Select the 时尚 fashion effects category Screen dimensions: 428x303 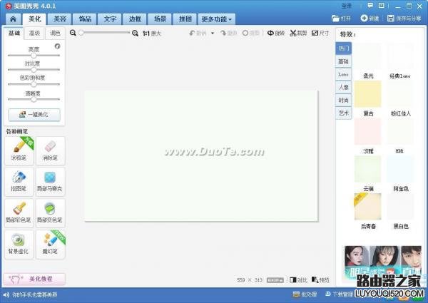pyautogui.click(x=343, y=100)
